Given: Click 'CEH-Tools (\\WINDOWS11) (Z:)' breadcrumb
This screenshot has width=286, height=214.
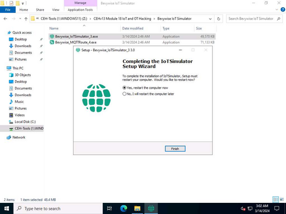Looking at the screenshot, I should click(x=64, y=18).
